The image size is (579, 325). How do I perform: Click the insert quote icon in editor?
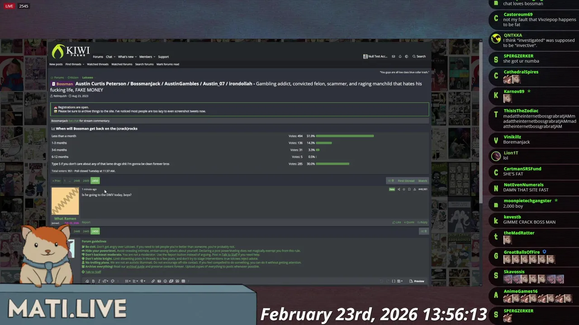(x=177, y=281)
